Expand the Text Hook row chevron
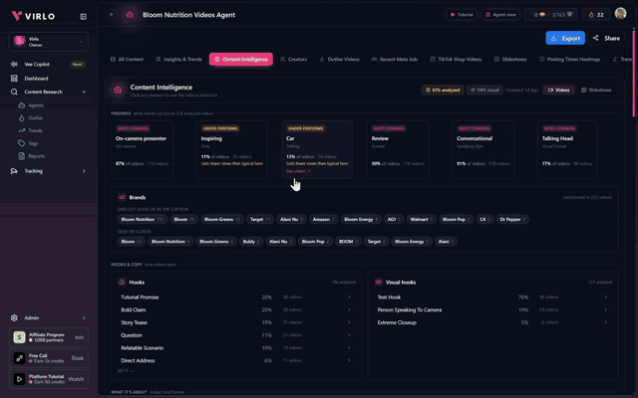The image size is (638, 398). click(x=605, y=298)
